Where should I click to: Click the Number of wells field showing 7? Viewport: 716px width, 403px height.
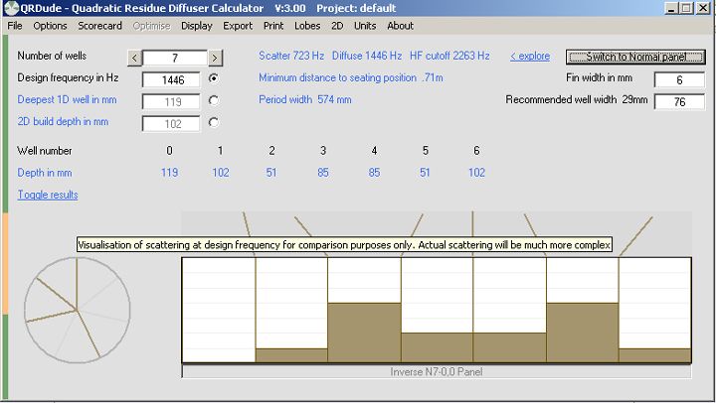pyautogui.click(x=175, y=58)
